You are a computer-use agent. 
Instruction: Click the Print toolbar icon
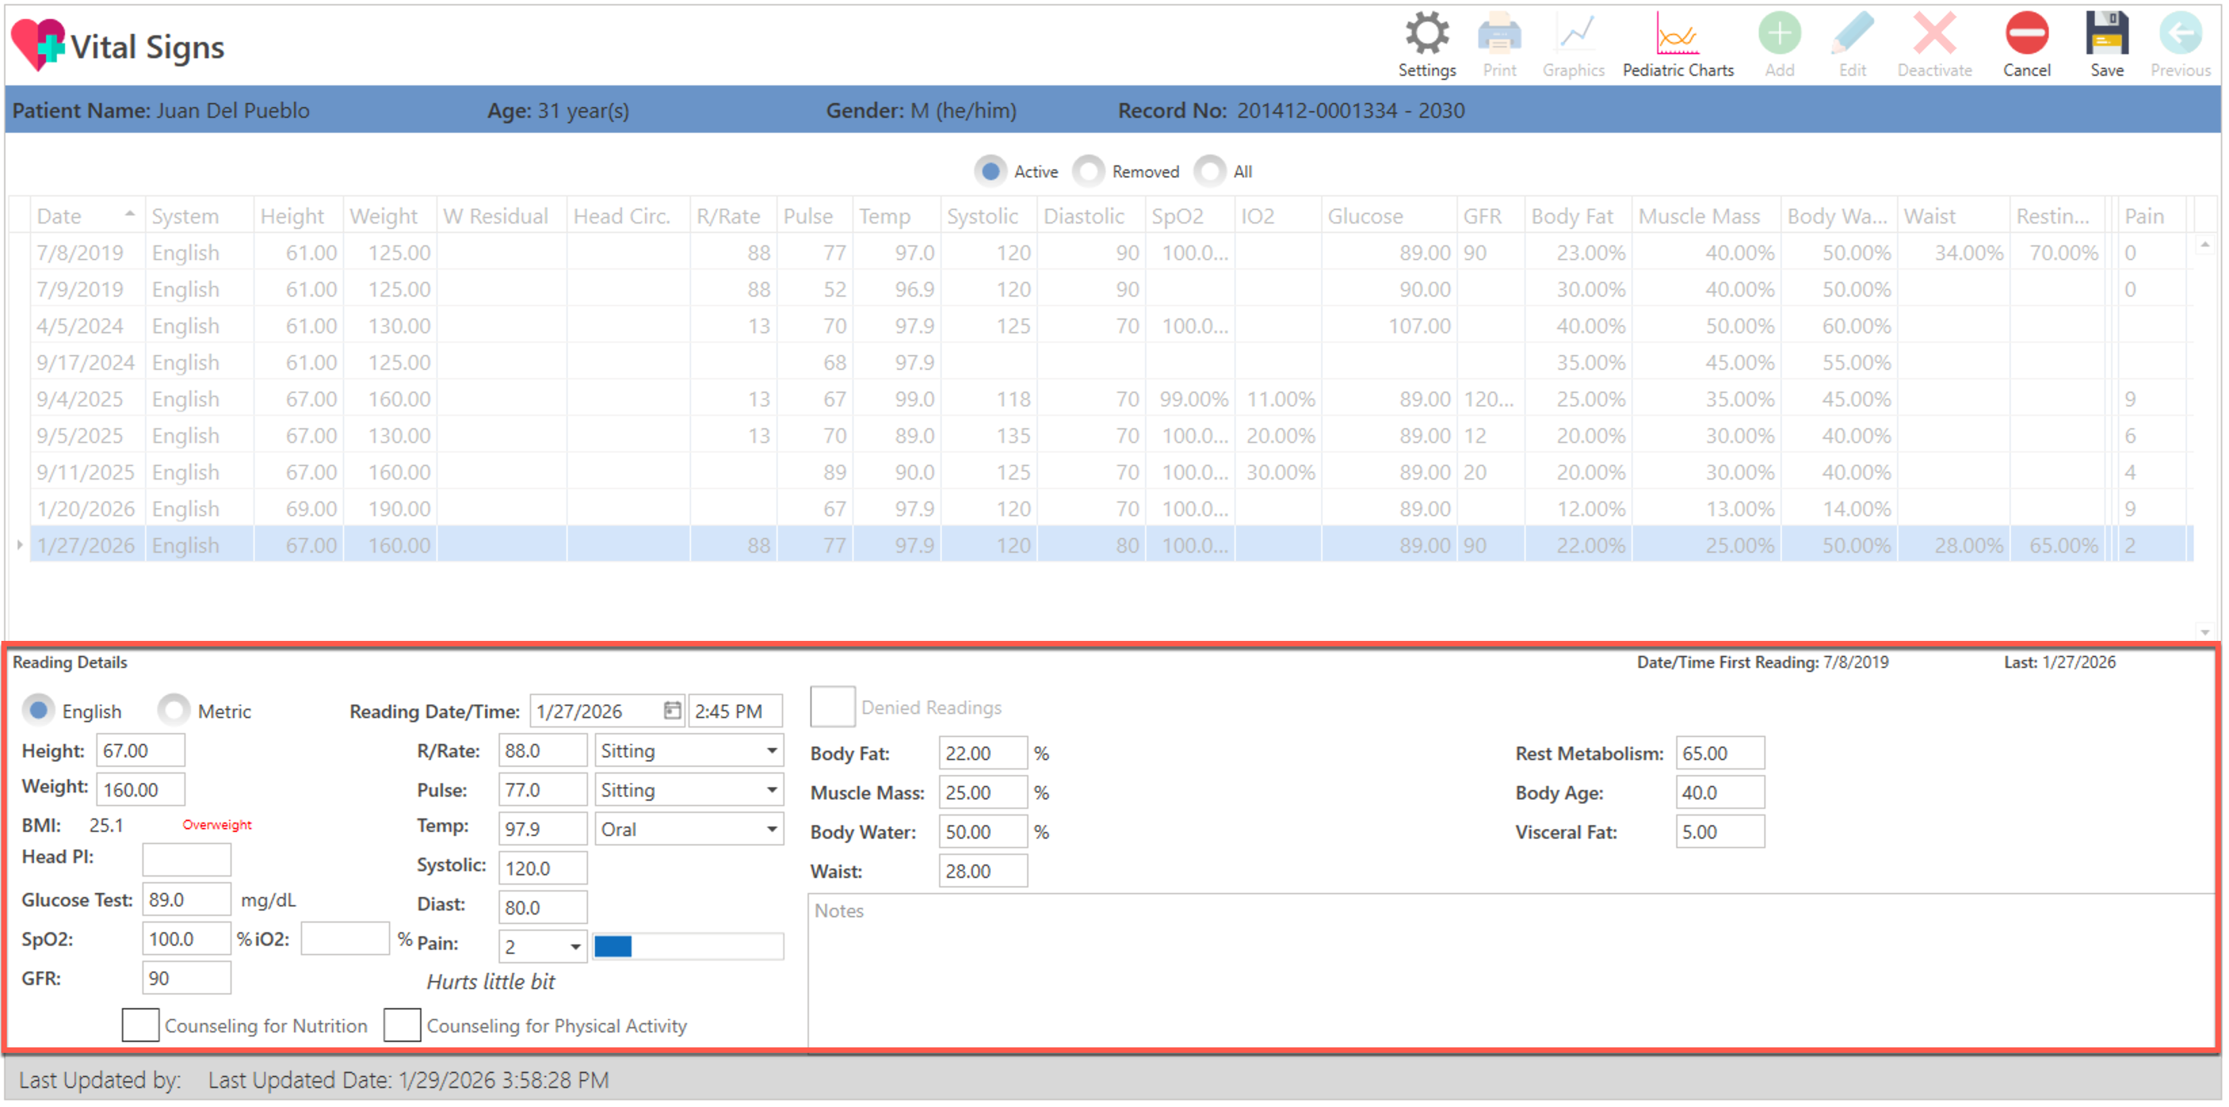[x=1499, y=35]
